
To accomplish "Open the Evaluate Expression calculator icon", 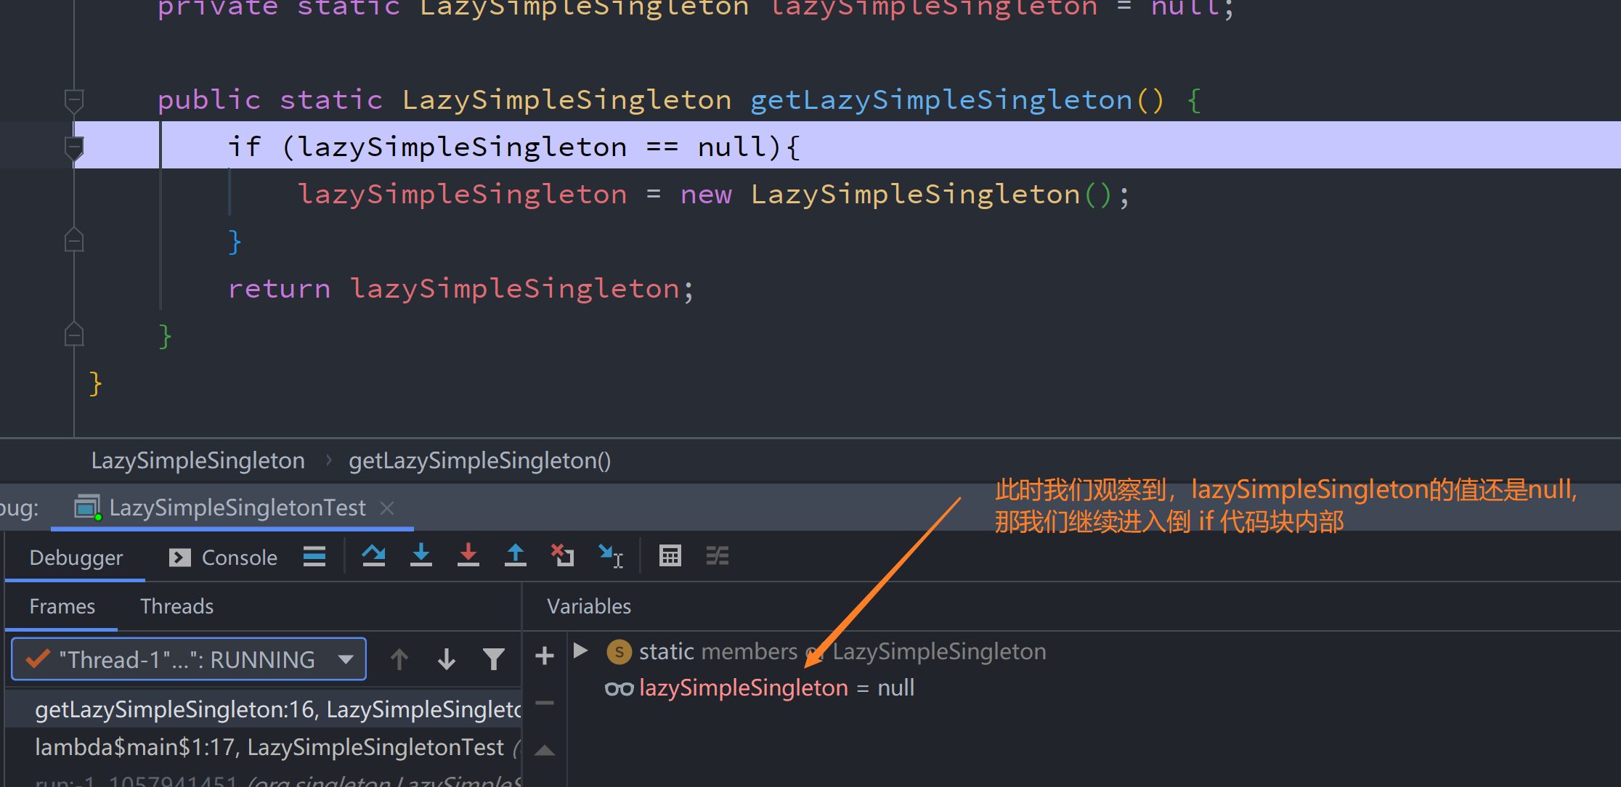I will pos(670,556).
